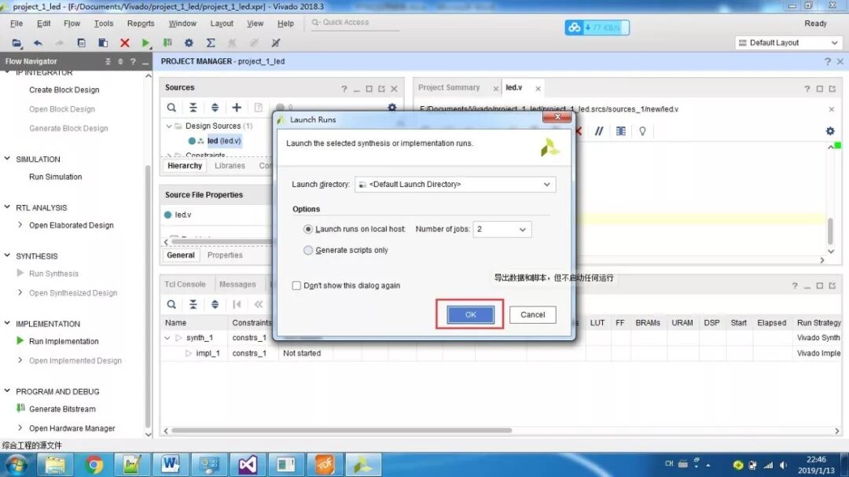Select Generate scripts only option

pos(308,250)
